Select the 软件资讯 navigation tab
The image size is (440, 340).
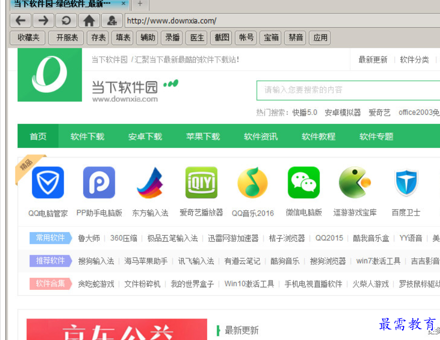coord(261,136)
